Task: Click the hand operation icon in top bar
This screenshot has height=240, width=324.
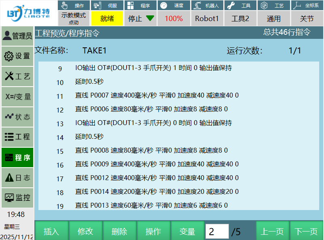Action: click(65, 6)
